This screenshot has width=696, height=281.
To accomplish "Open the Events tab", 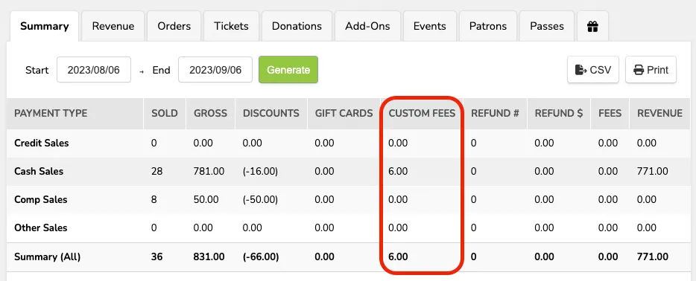I will click(x=430, y=27).
